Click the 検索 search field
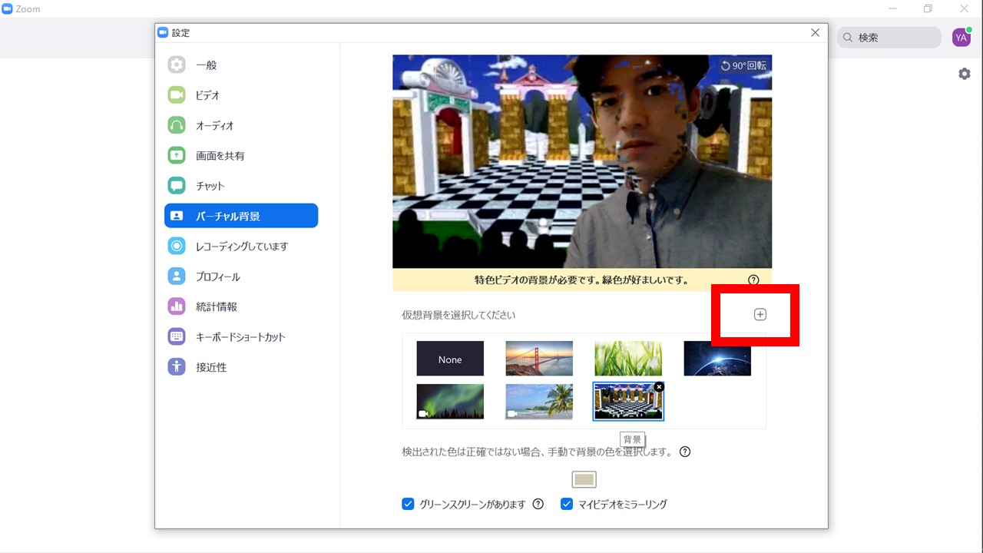The width and height of the screenshot is (983, 553). tap(889, 37)
